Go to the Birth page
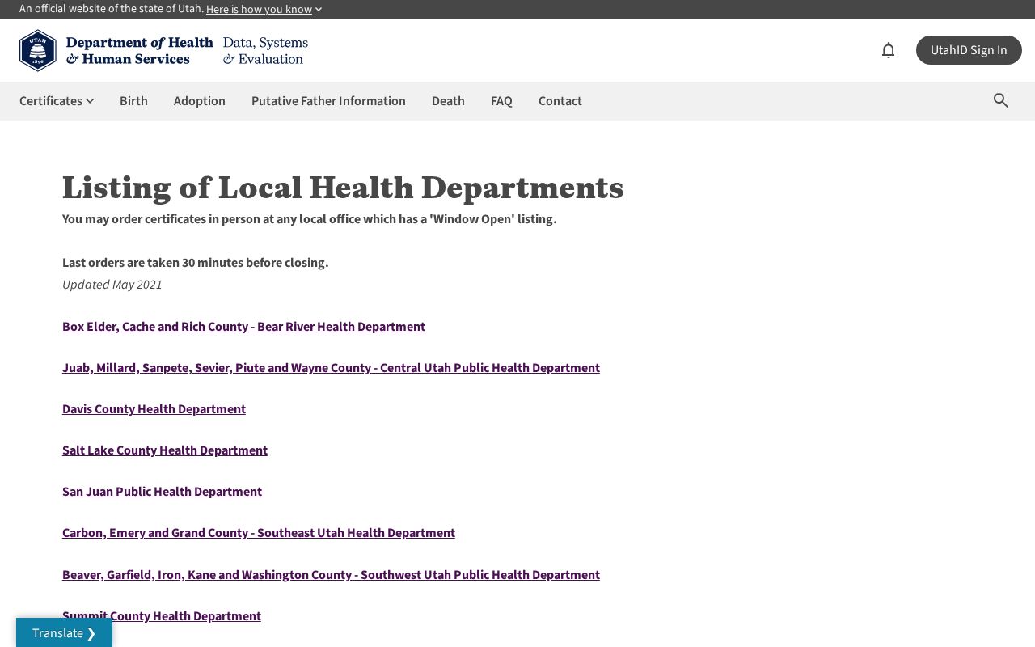 (133, 100)
